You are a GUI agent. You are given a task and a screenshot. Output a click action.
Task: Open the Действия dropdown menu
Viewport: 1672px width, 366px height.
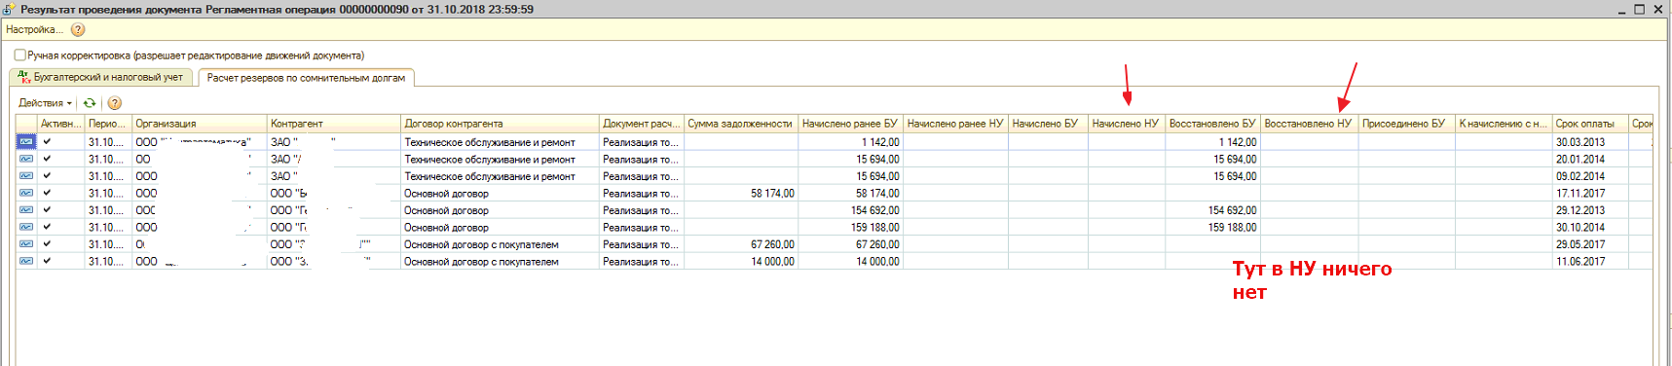[x=45, y=103]
